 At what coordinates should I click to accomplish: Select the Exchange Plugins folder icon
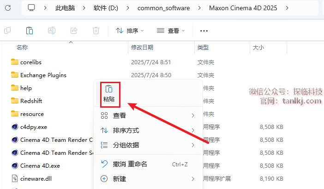coord(15,75)
